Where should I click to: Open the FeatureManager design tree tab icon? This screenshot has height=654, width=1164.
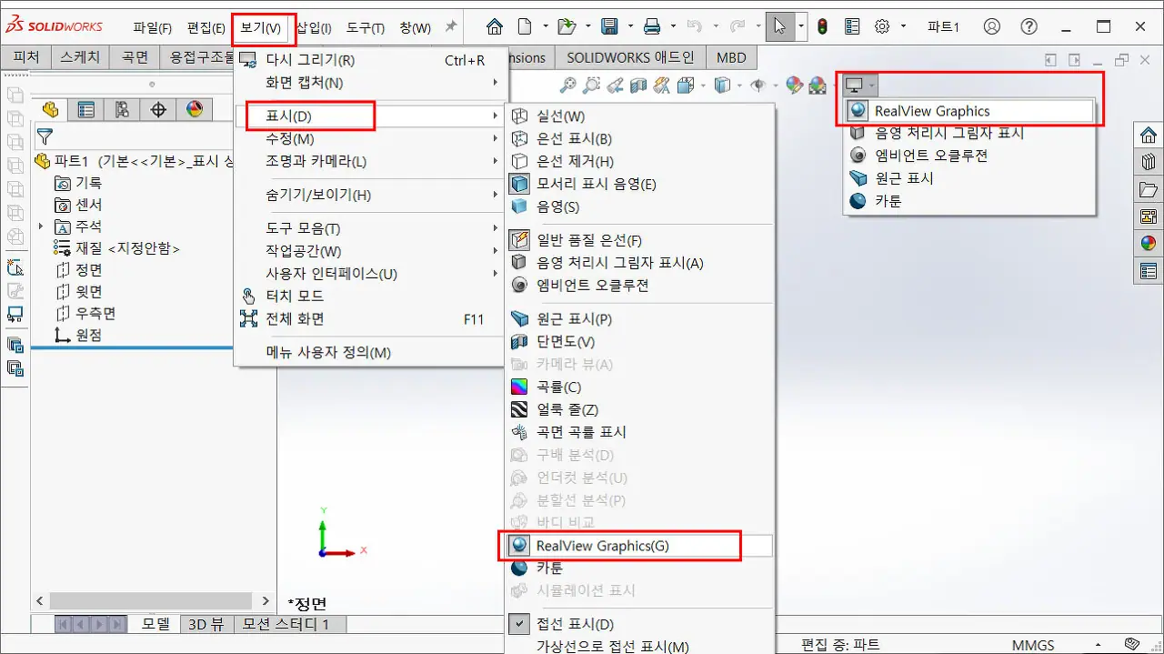(50, 110)
